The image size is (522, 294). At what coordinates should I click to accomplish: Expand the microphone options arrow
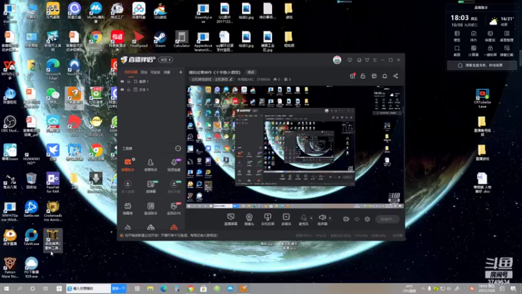pos(311,218)
